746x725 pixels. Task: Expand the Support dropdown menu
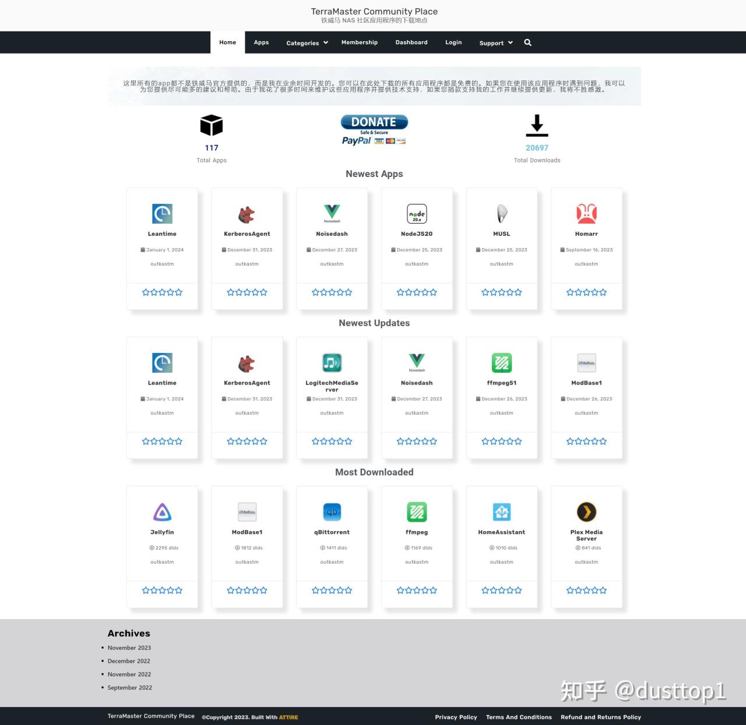click(x=496, y=43)
